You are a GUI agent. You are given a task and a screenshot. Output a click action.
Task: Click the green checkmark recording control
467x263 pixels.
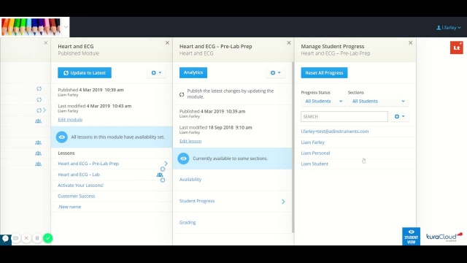[47, 238]
